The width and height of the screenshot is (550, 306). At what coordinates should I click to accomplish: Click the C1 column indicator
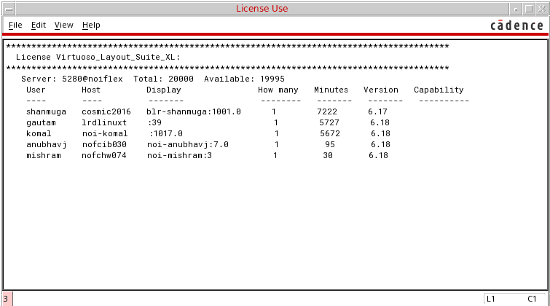[532, 299]
